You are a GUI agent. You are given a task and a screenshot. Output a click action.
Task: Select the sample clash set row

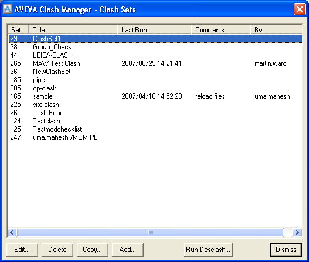pos(155,96)
